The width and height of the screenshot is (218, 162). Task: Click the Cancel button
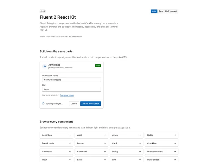click(x=74, y=103)
